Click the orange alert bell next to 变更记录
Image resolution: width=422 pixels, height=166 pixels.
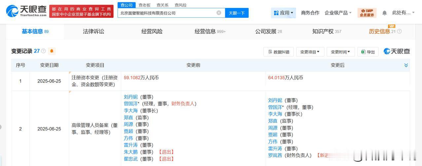52,51
